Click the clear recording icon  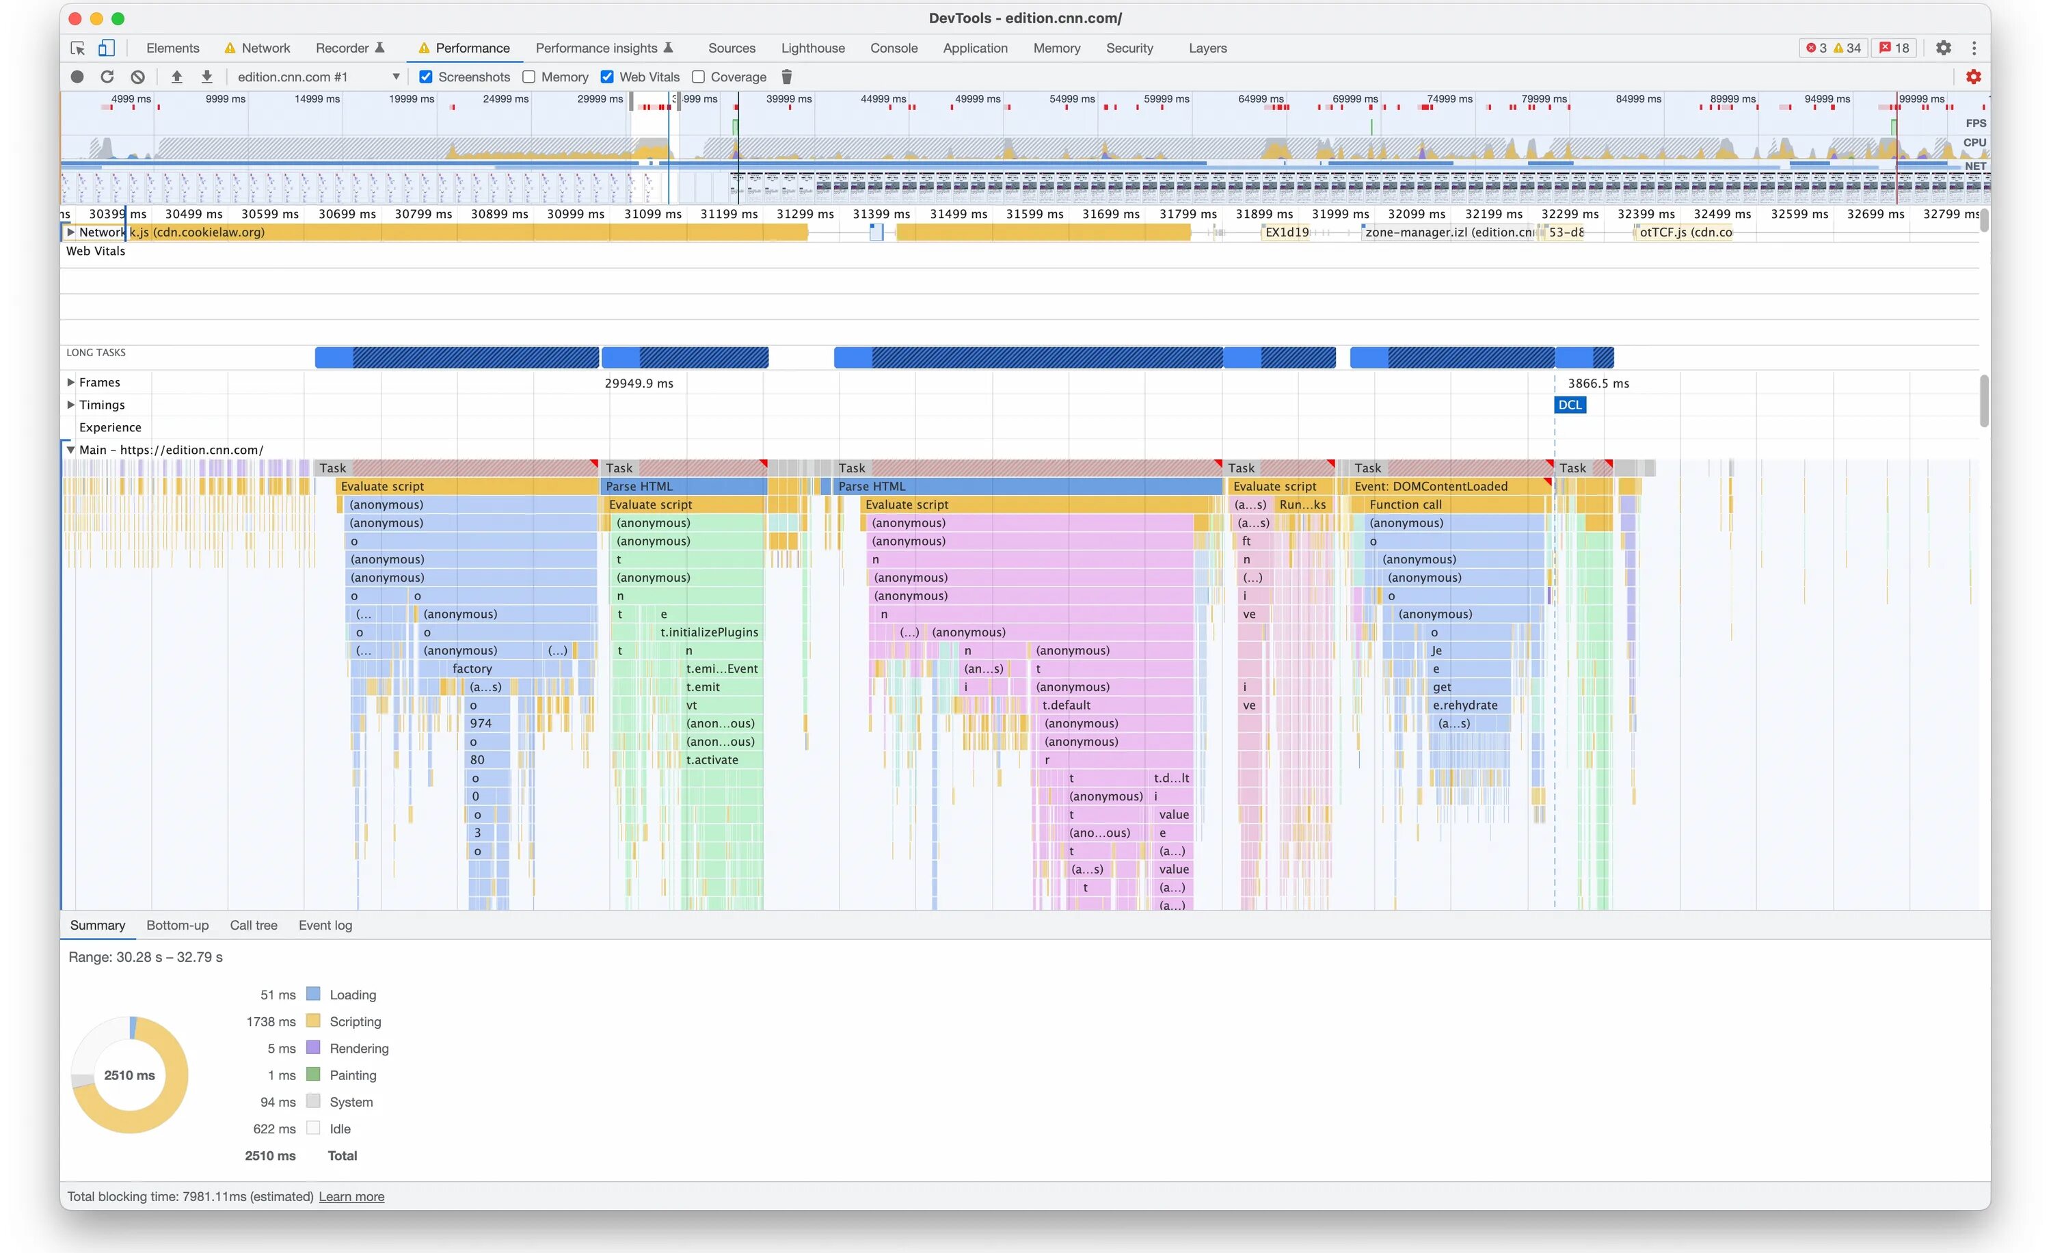(x=137, y=77)
